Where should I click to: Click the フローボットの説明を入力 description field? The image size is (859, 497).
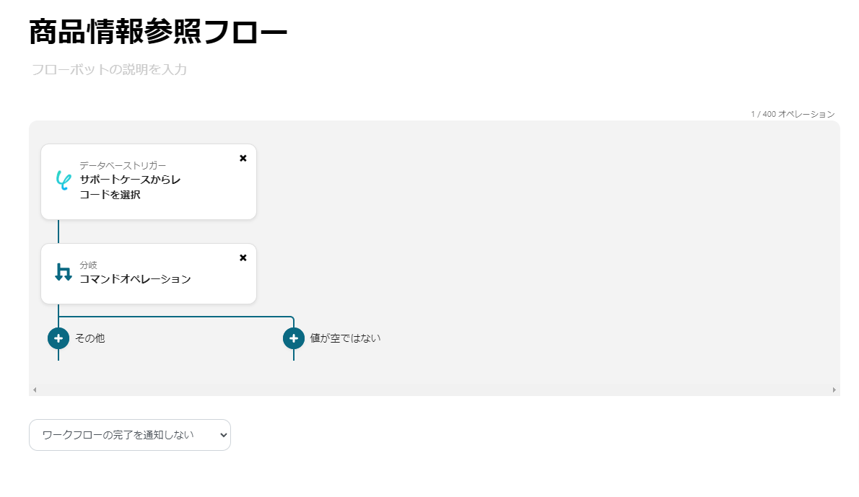tap(109, 70)
